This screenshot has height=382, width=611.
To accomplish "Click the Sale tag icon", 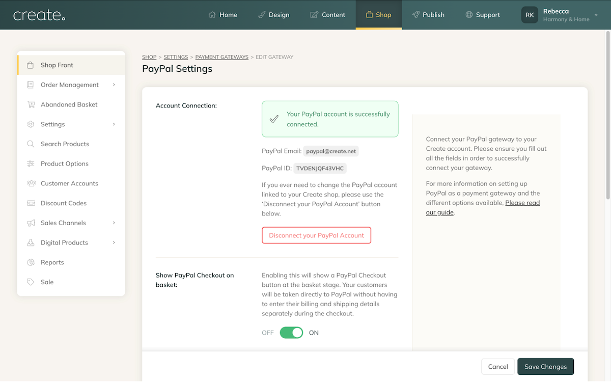I will [x=31, y=282].
